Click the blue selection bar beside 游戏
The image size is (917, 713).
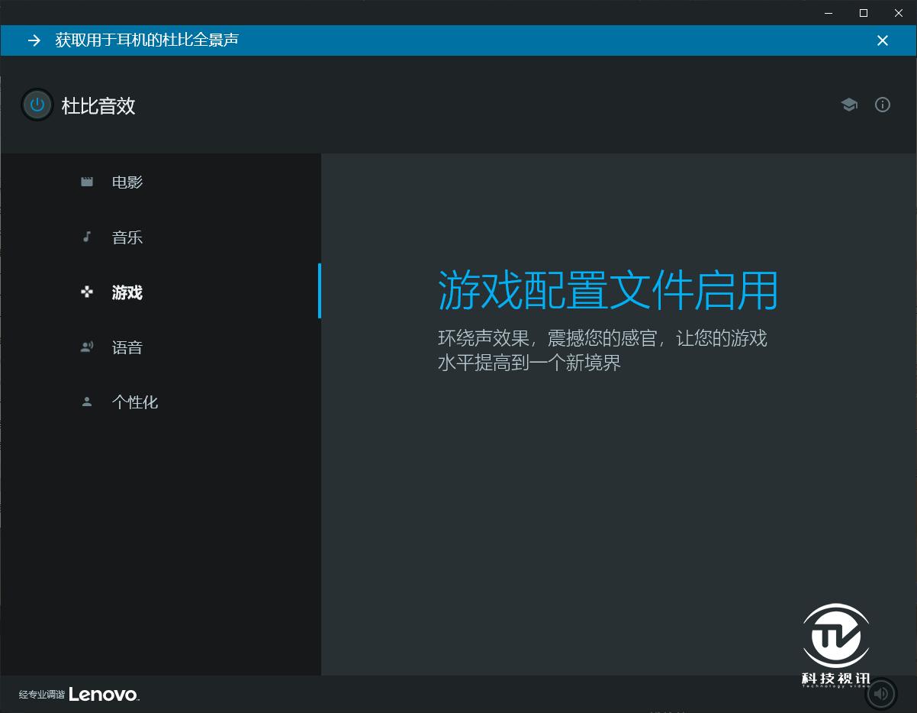[320, 291]
